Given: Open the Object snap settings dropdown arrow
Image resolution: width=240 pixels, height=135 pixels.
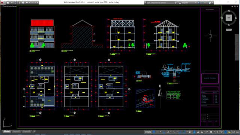Looking at the screenshot, I should [187, 132].
